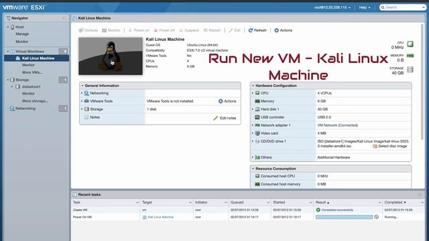The image size is (429, 241).
Task: Open the Actions gear menu in toolbar
Action: click(283, 30)
